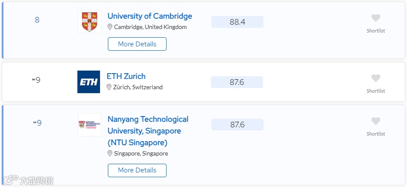This screenshot has width=407, height=188.
Task: Select the NTU Singapore 87.6 score box
Action: point(237,125)
